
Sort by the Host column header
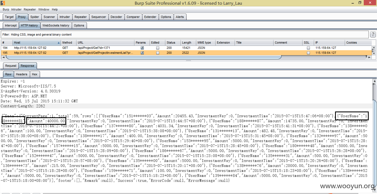coord(37,42)
